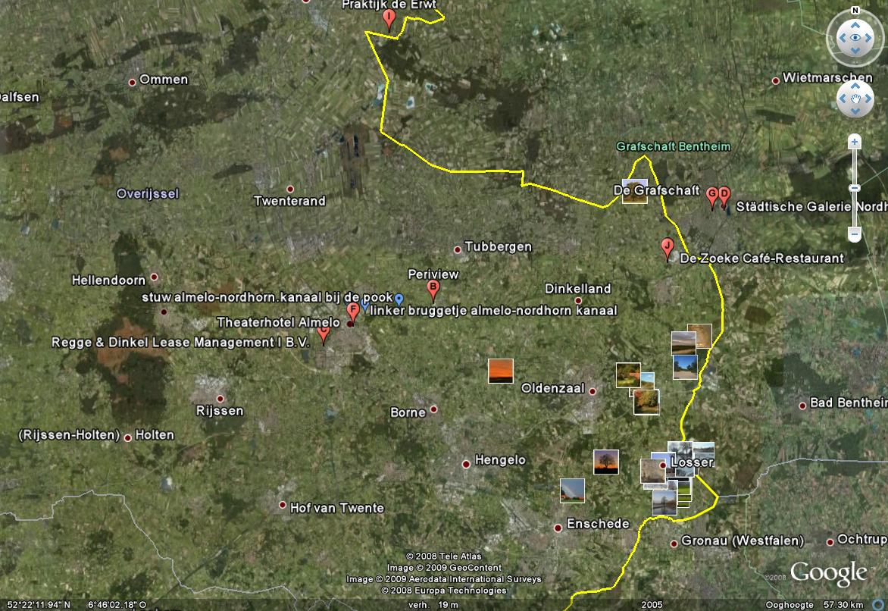Viewport: 888px width, 611px height.
Task: Pan the map down with the hand joystick
Action: click(855, 111)
